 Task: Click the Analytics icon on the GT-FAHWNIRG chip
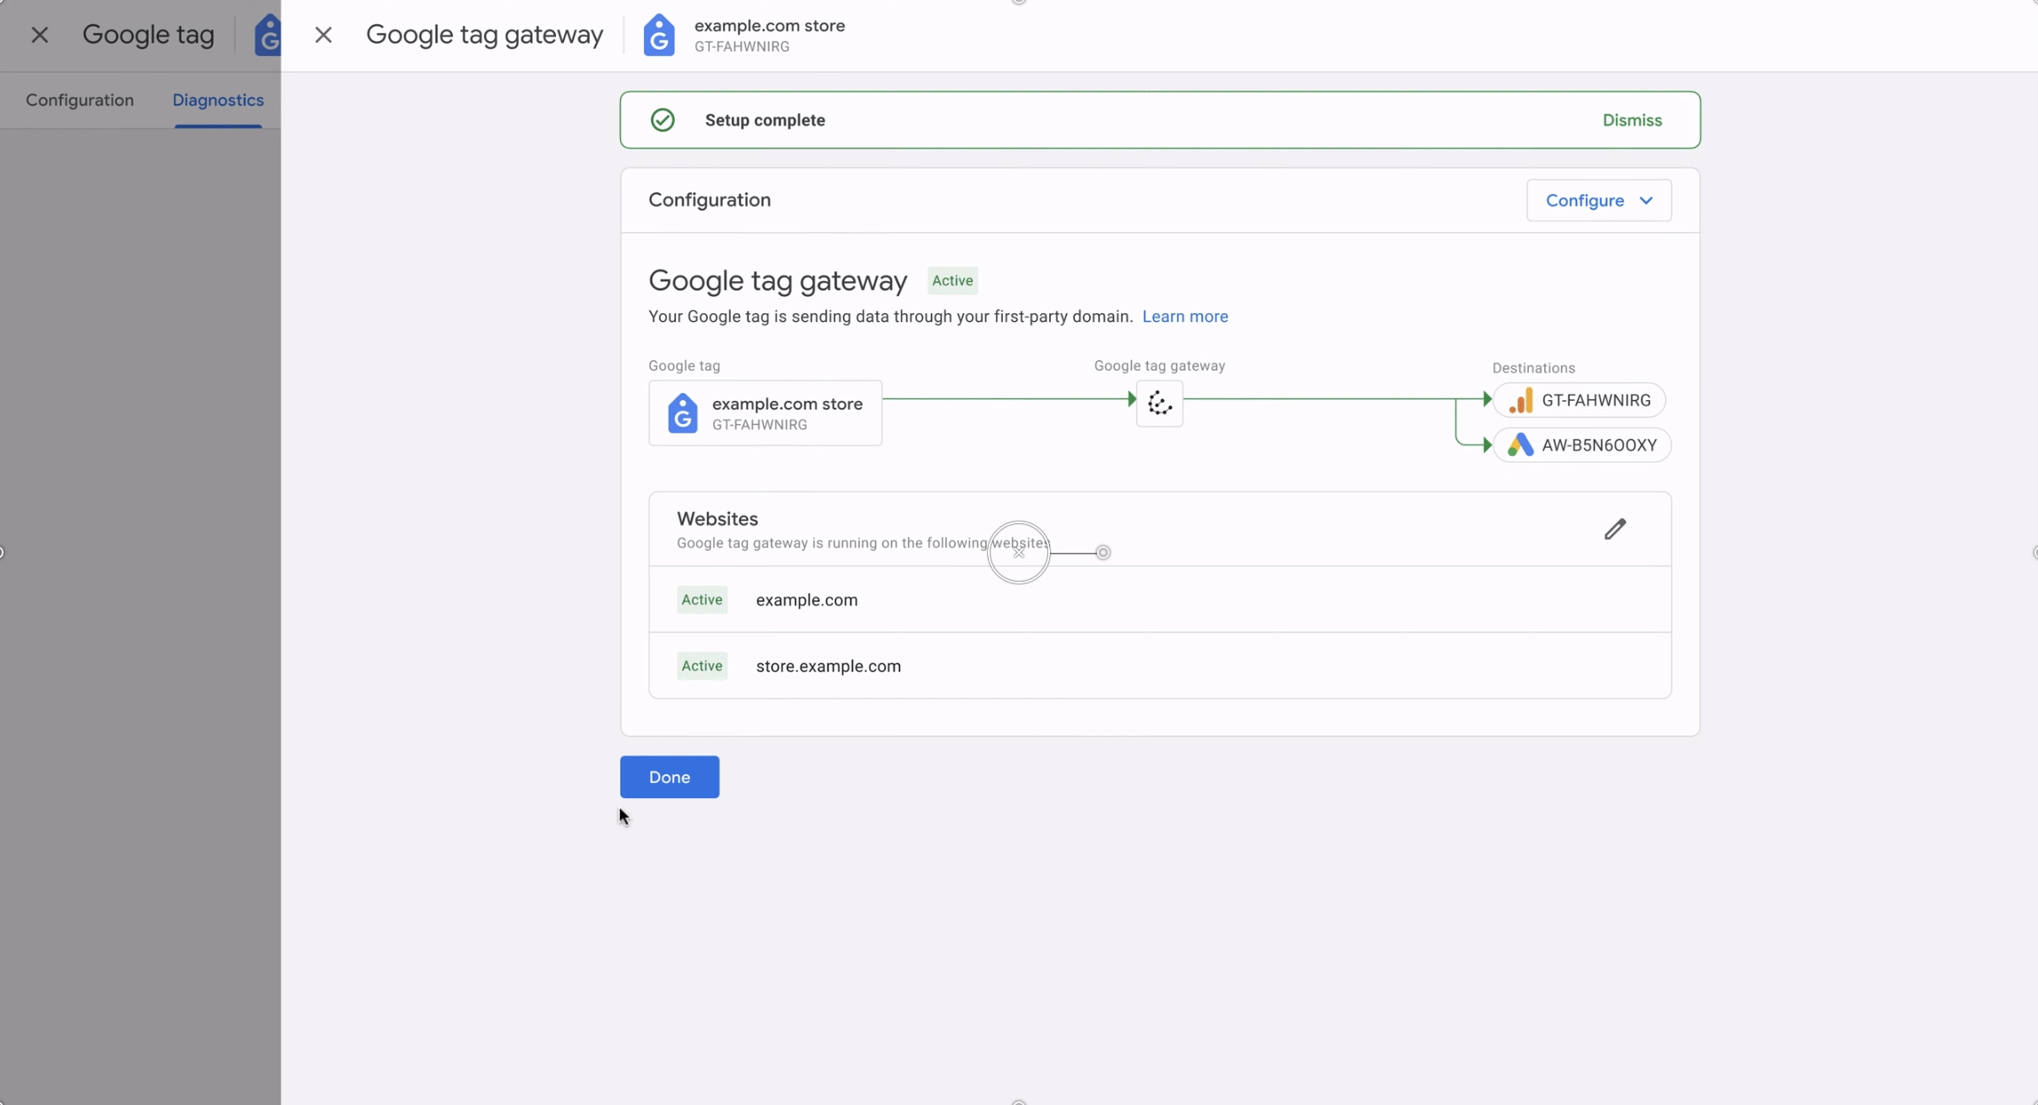click(x=1520, y=400)
